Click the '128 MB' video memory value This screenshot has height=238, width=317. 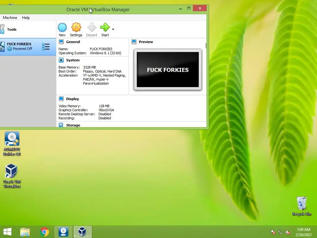(x=104, y=106)
